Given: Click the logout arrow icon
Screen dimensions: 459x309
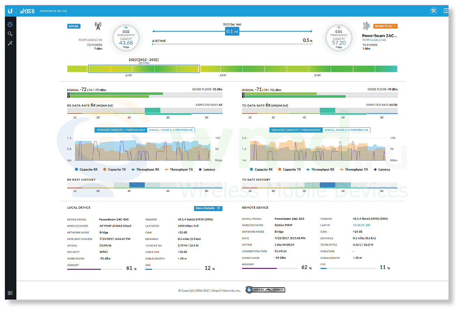Looking at the screenshot, I should pos(446,11).
